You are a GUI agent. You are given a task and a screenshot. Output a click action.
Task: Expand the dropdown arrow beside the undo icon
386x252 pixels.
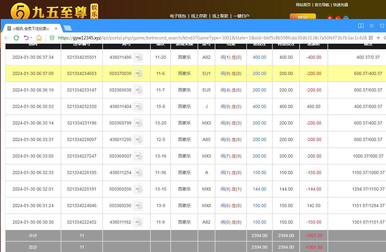31,38
